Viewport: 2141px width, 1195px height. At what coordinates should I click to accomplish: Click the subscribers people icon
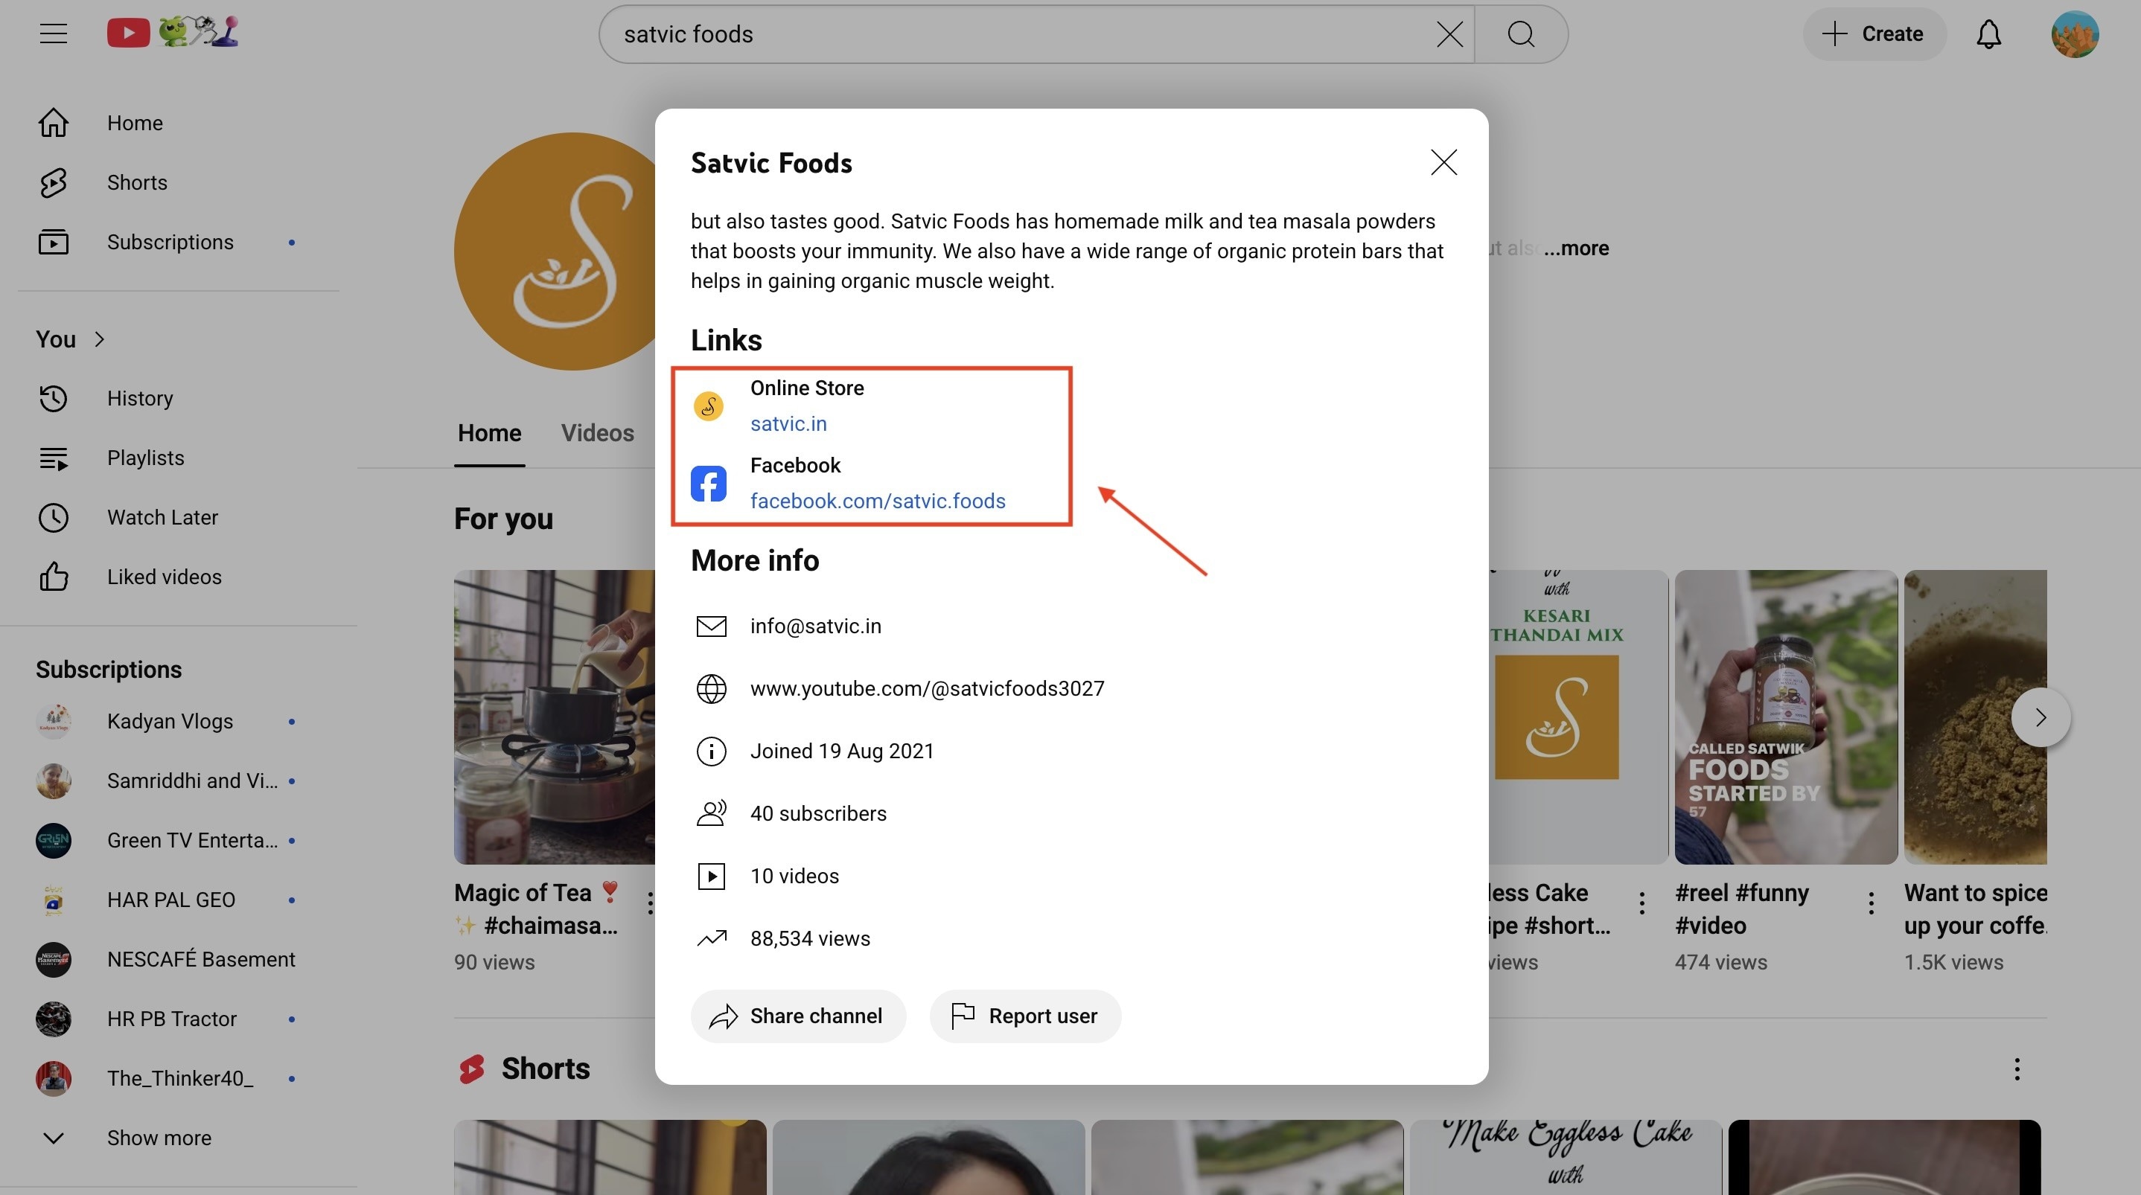pyautogui.click(x=712, y=813)
